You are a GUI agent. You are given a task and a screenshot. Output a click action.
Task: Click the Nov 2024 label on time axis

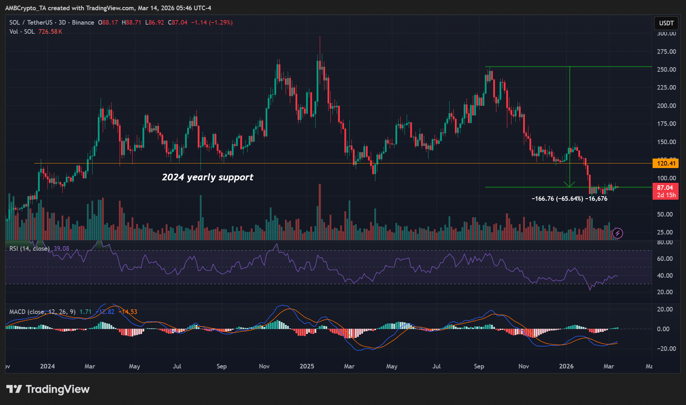[x=264, y=366]
